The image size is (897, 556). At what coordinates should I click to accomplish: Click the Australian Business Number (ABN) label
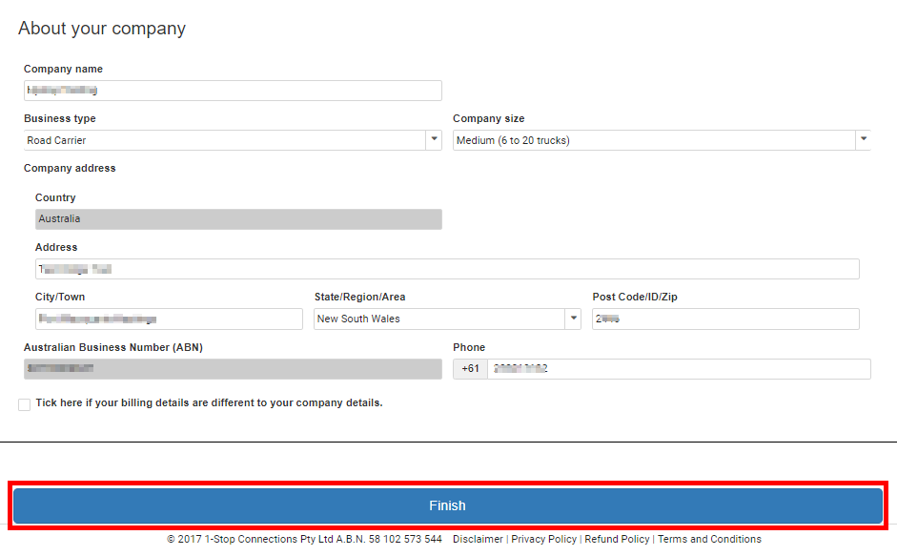[x=113, y=347]
